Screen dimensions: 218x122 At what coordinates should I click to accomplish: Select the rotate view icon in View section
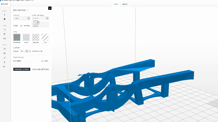click(x=4, y=30)
